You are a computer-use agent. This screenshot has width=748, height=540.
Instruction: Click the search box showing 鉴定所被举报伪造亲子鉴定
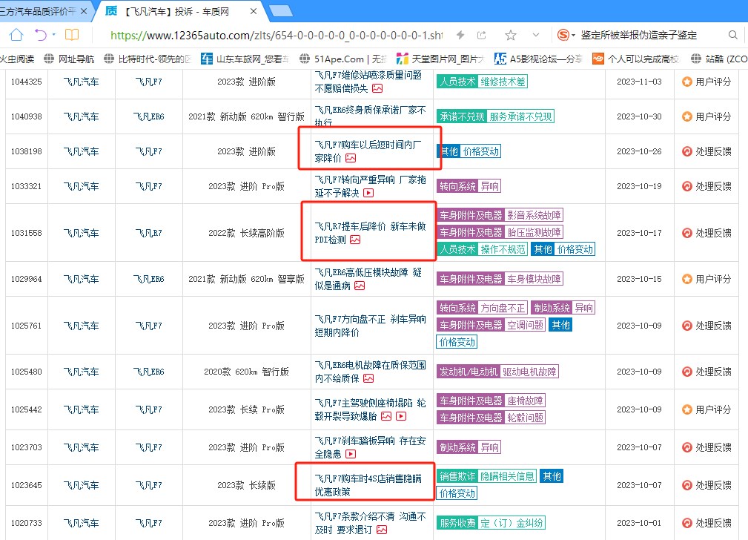point(638,36)
